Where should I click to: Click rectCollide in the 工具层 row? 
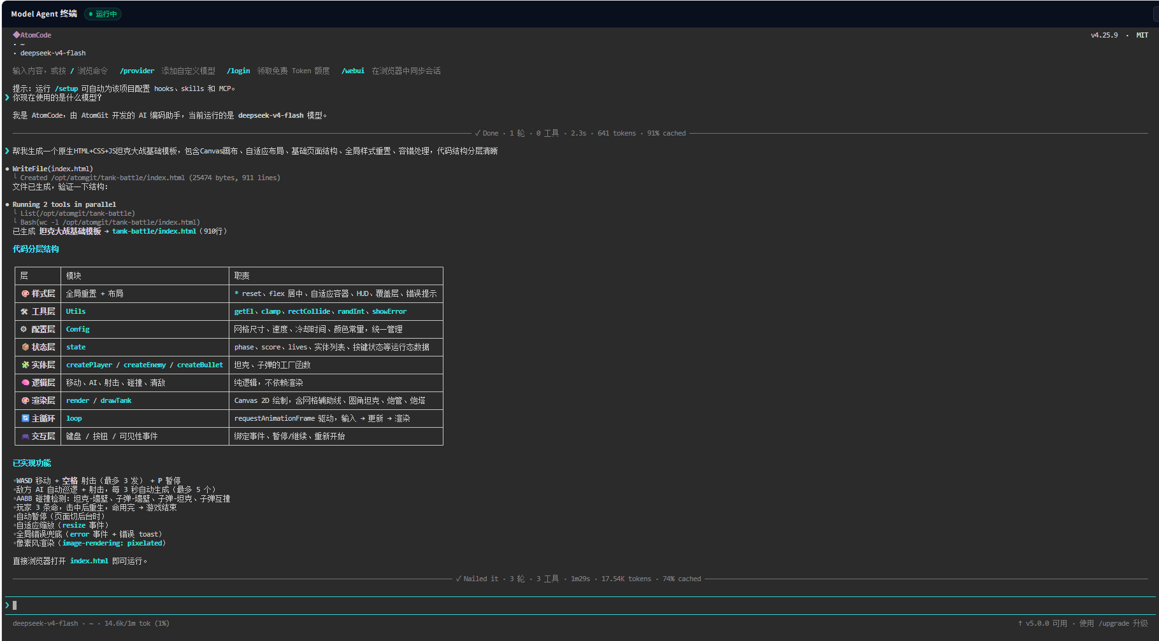309,311
